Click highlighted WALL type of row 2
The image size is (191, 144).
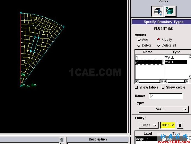pyautogui.click(x=176, y=62)
